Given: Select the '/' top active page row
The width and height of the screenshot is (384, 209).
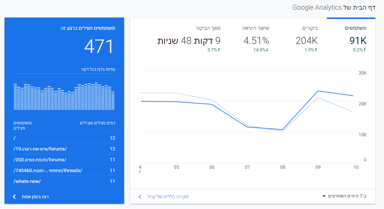Looking at the screenshot, I should (x=64, y=138).
